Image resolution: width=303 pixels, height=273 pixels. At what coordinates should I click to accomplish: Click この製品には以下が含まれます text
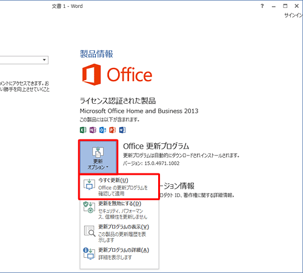110,120
